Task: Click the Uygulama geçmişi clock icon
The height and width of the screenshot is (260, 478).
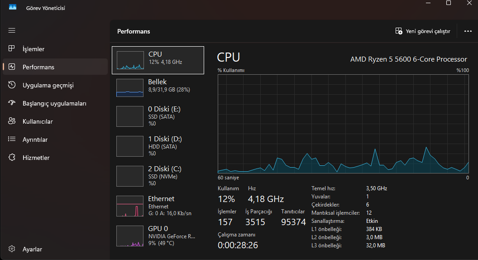Action: [x=12, y=85]
